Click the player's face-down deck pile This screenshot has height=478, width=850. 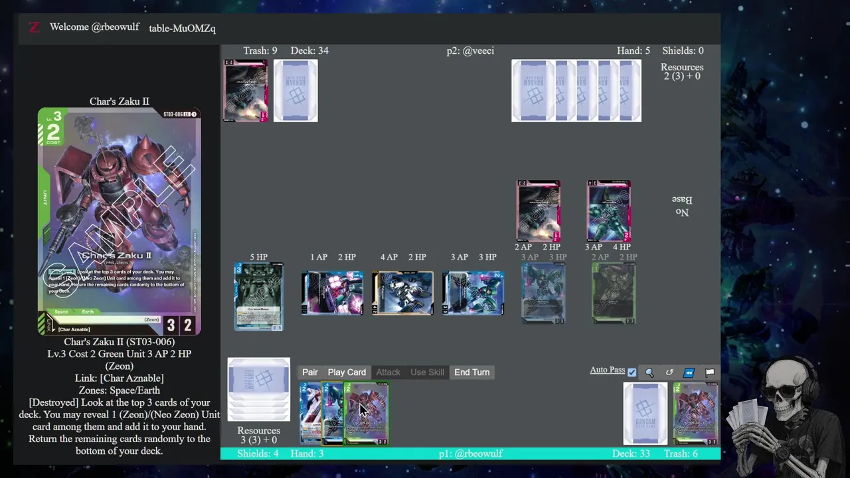point(645,414)
